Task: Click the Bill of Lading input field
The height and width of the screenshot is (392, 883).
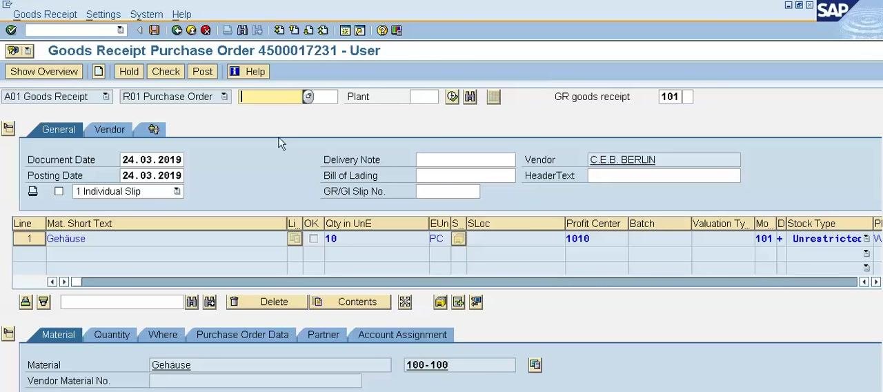Action: (466, 175)
